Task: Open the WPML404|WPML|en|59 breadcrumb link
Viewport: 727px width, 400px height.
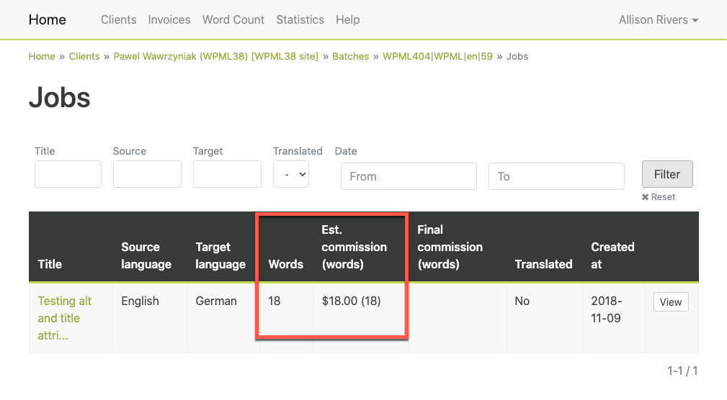Action: 437,57
